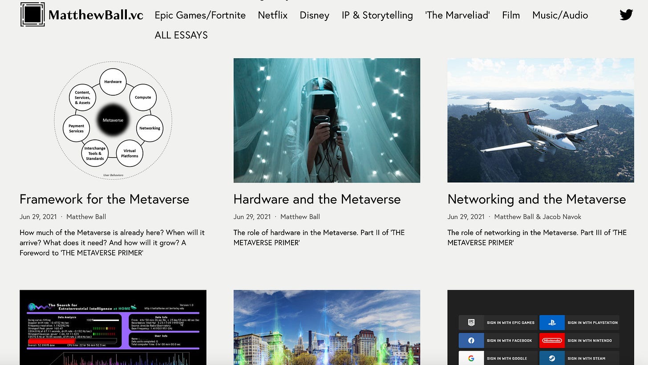The height and width of the screenshot is (365, 648).
Task: Open the VR headset woman thumbnail
Action: pyautogui.click(x=327, y=120)
